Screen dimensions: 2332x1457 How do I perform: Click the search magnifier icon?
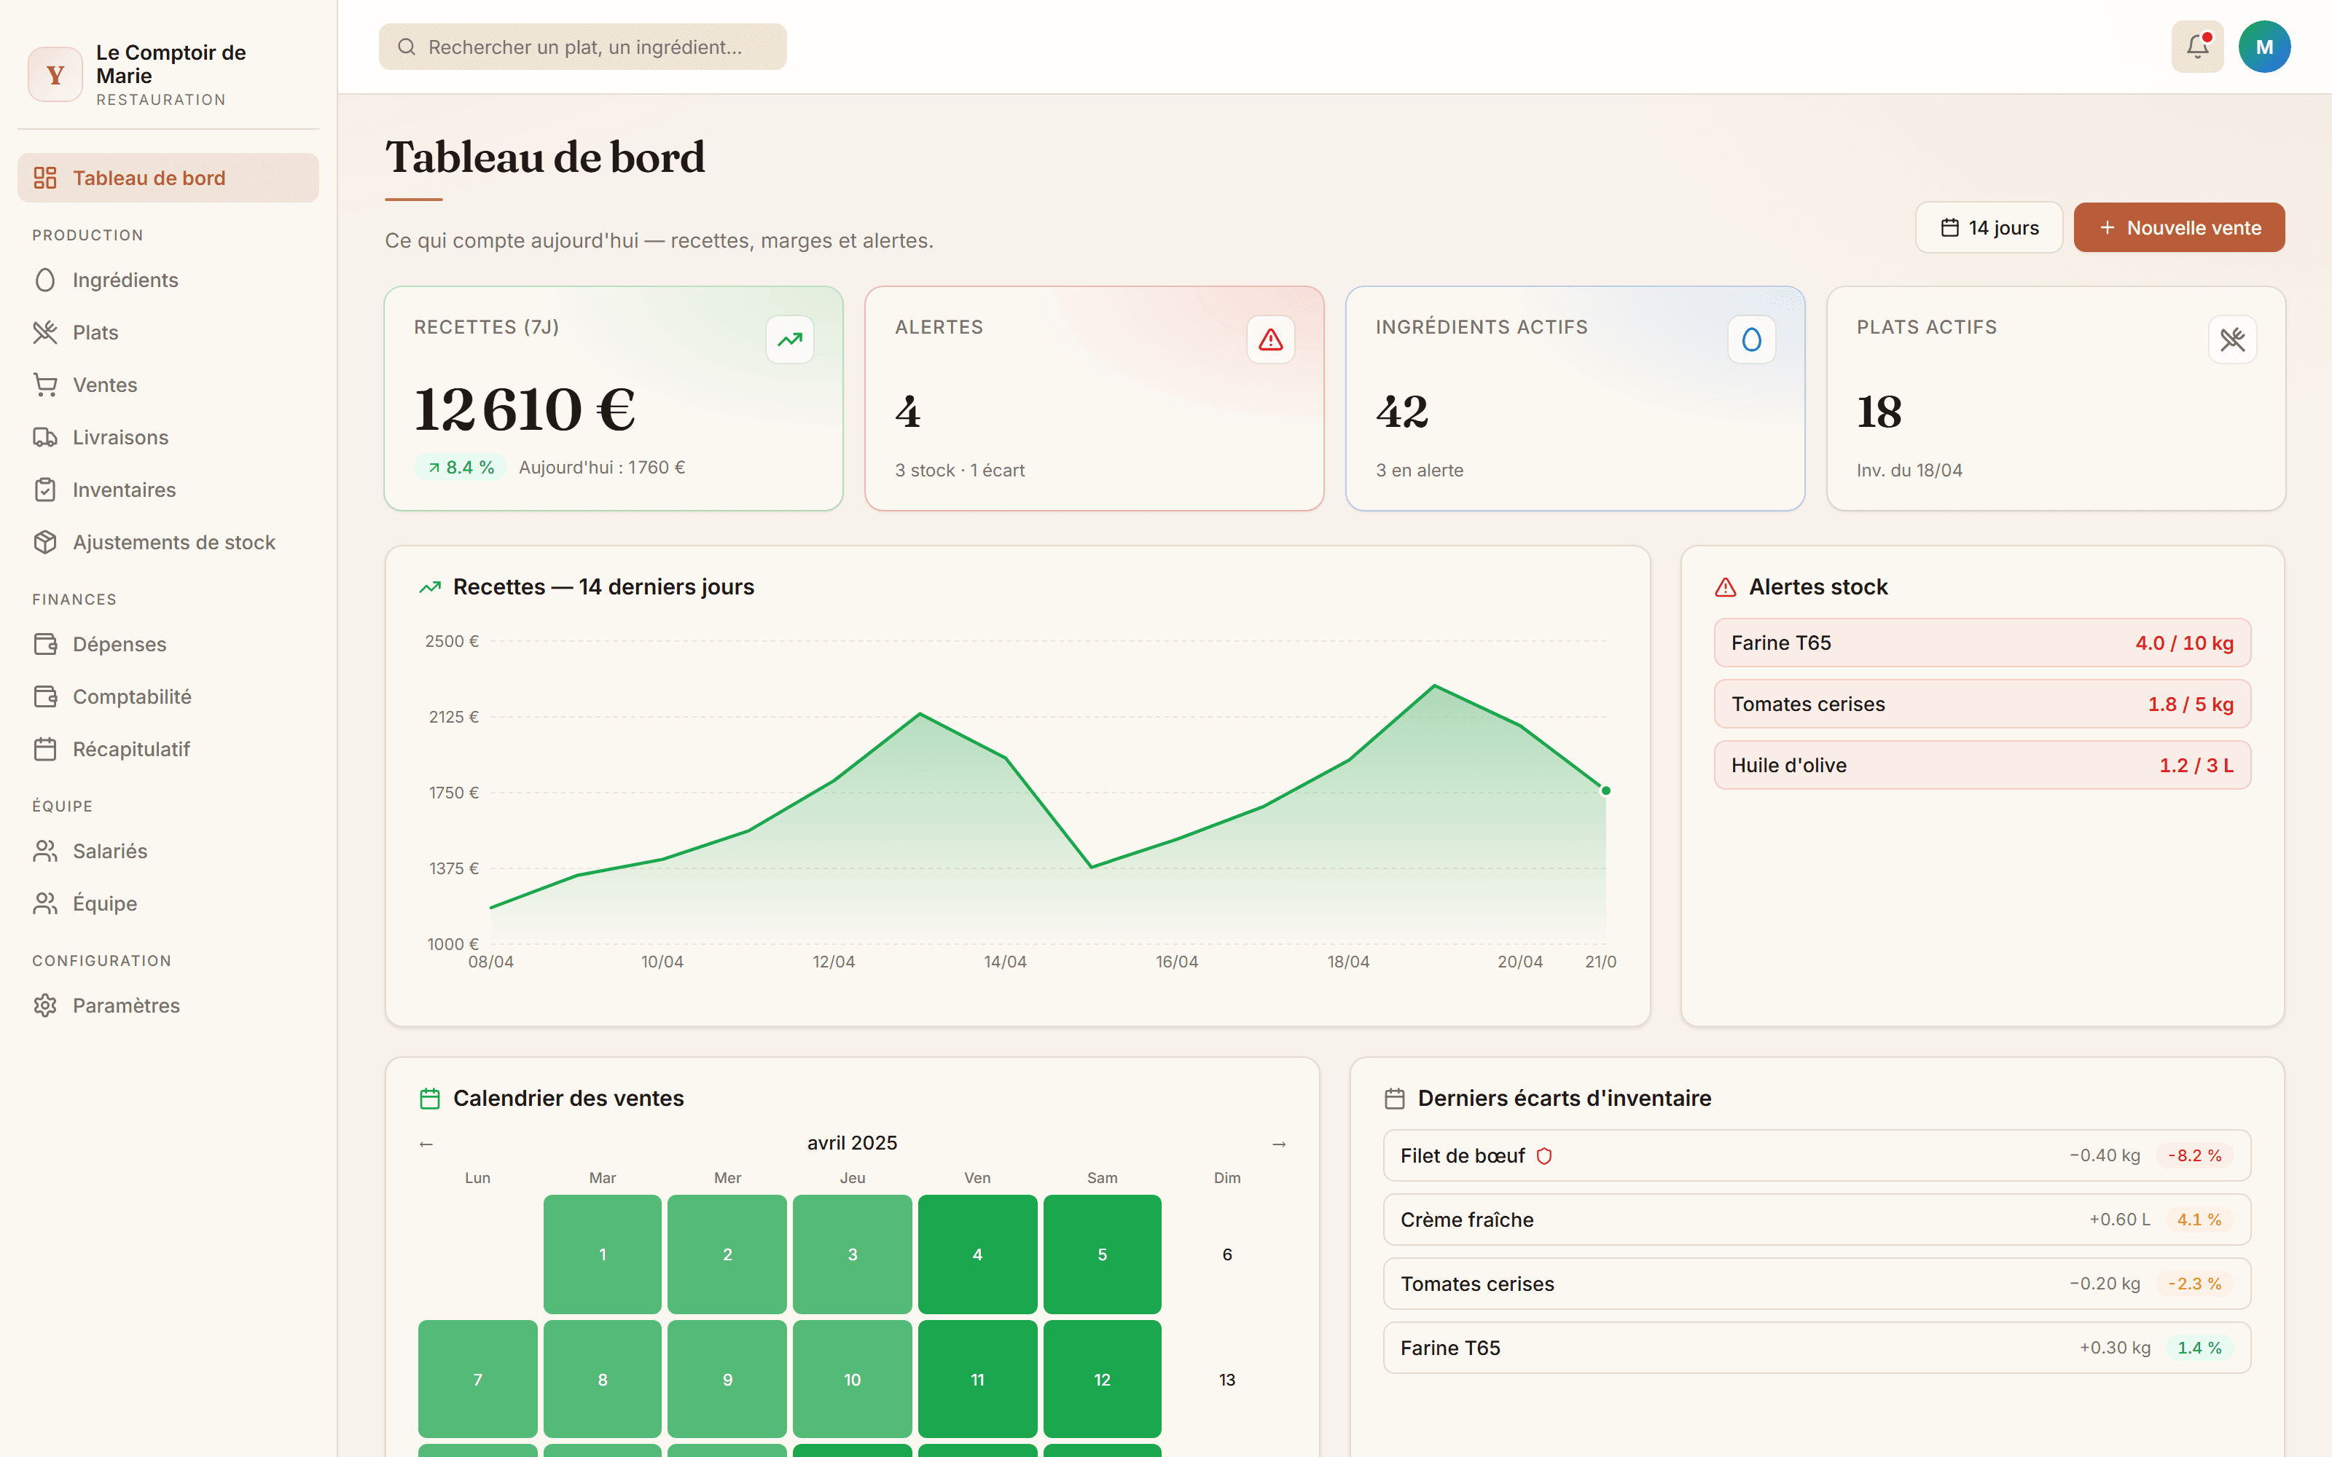pyautogui.click(x=407, y=47)
